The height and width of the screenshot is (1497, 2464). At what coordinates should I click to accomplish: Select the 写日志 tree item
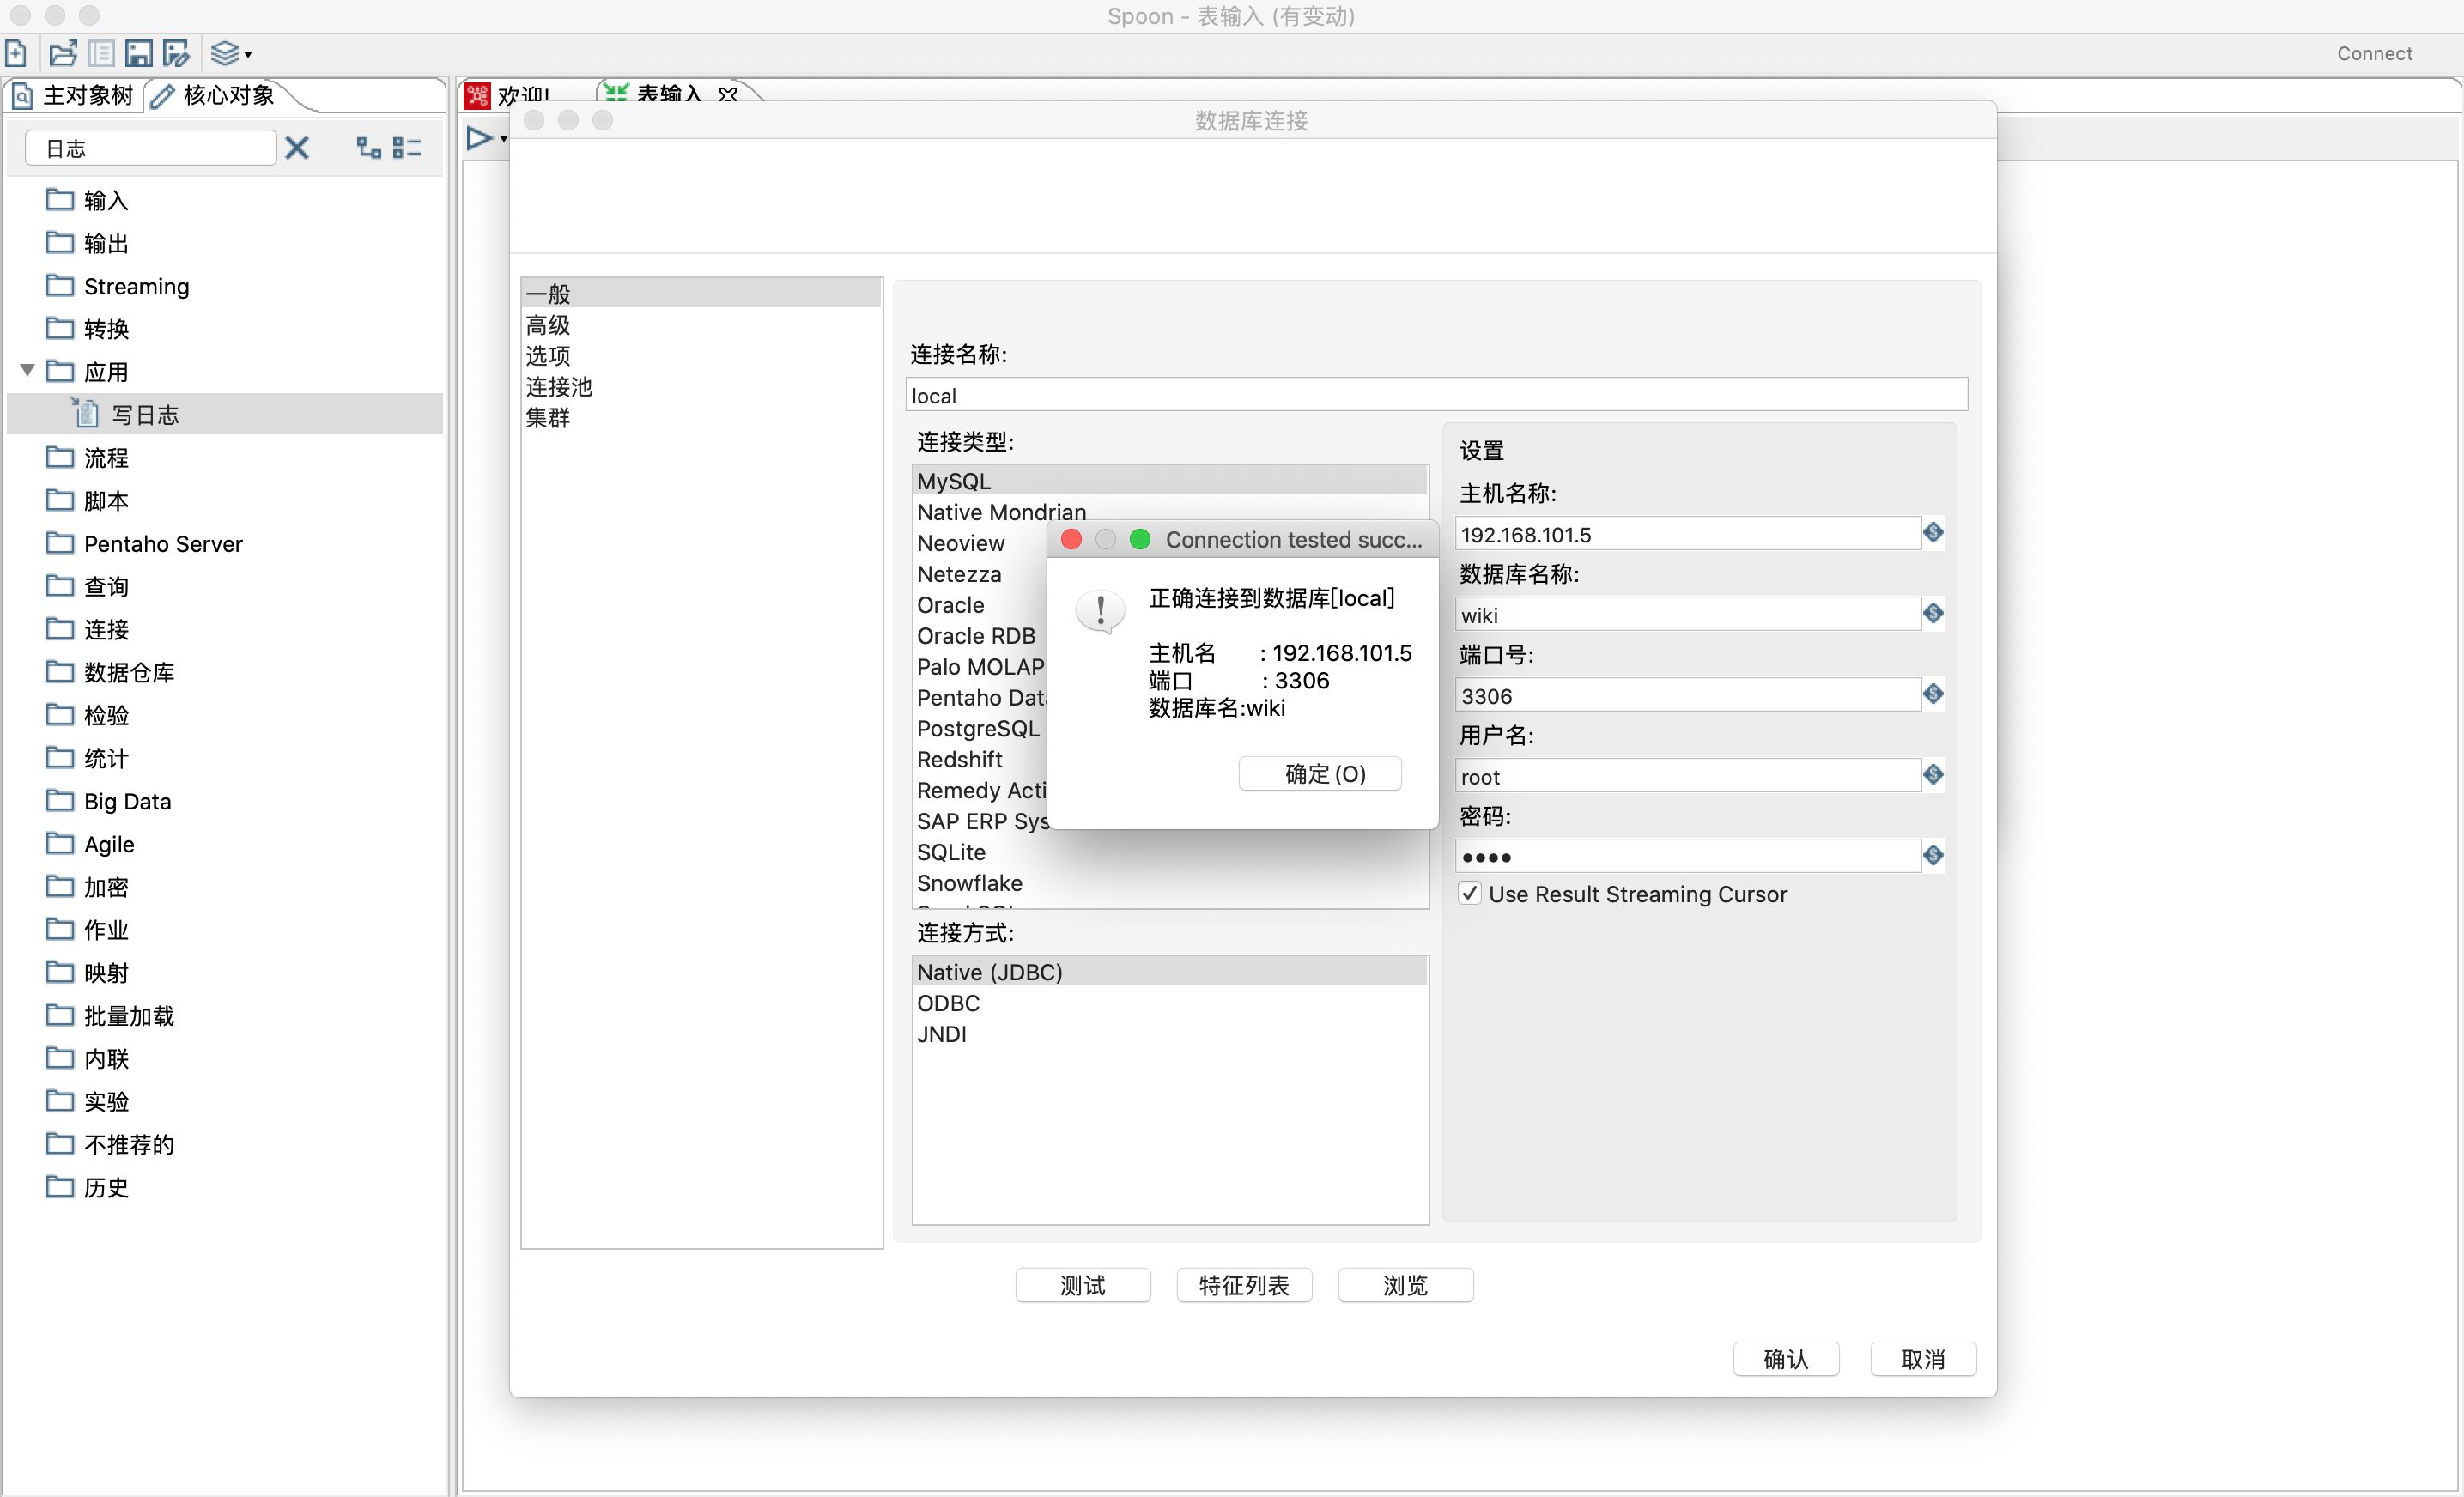coord(145,414)
